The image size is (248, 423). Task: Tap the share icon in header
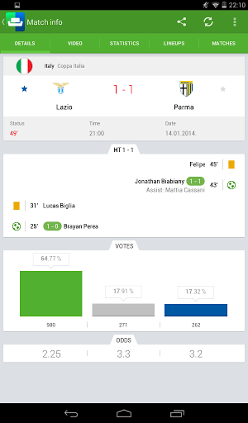pyautogui.click(x=182, y=22)
